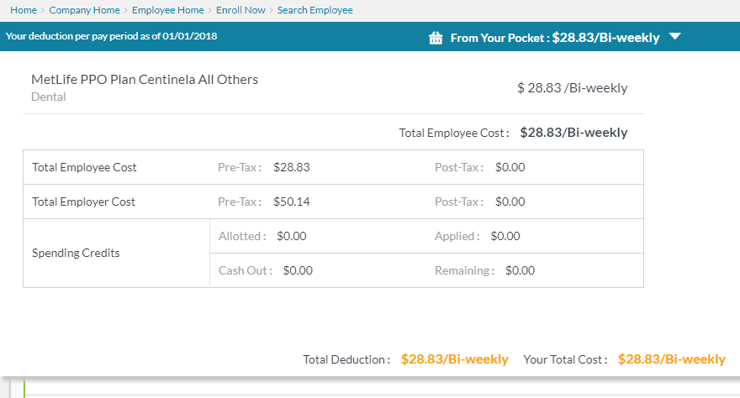Click the Cash Out spending credits amount

coord(298,270)
